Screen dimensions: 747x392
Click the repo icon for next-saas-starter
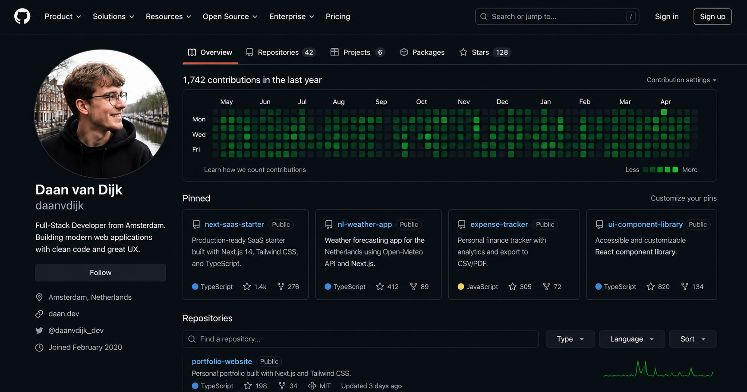196,224
